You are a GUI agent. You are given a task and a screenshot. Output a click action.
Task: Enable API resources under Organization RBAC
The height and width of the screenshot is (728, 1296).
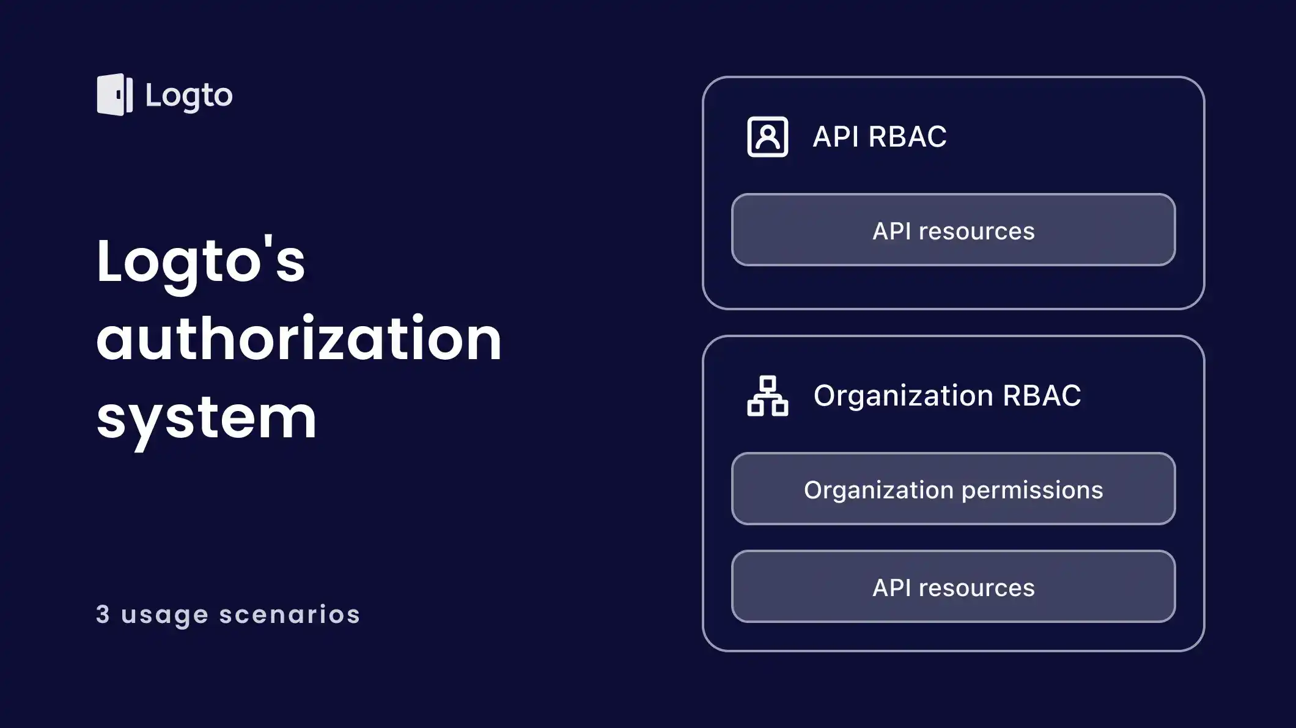(x=953, y=587)
